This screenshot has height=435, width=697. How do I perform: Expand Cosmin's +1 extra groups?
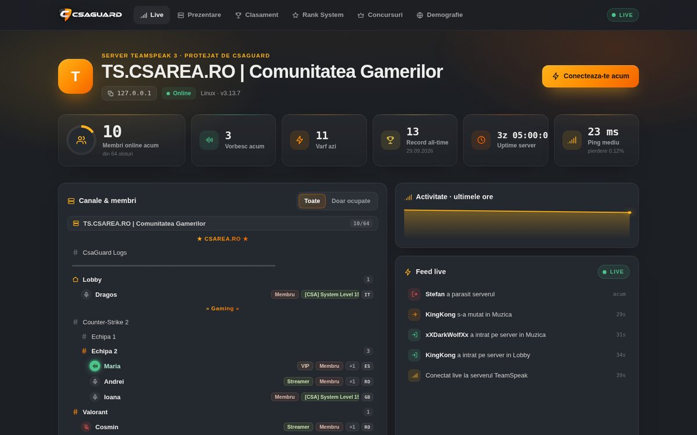(352, 427)
